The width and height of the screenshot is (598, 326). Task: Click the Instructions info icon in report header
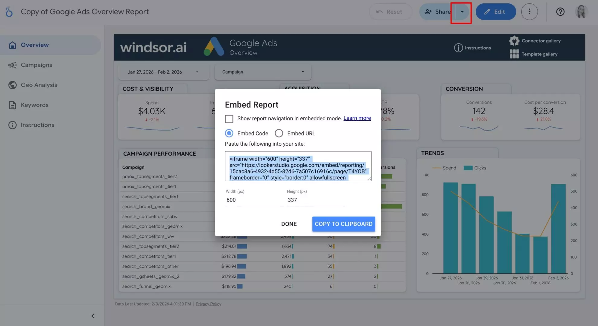(x=458, y=48)
